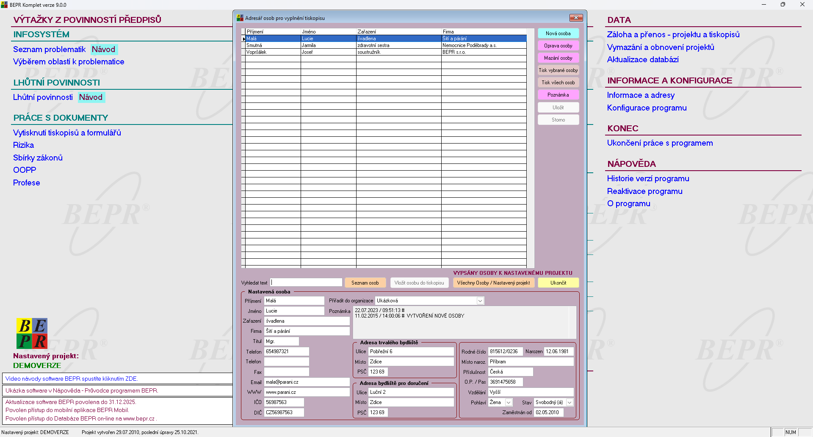The image size is (813, 437).
Task: Click the Příjmení column header
Action: point(273,32)
